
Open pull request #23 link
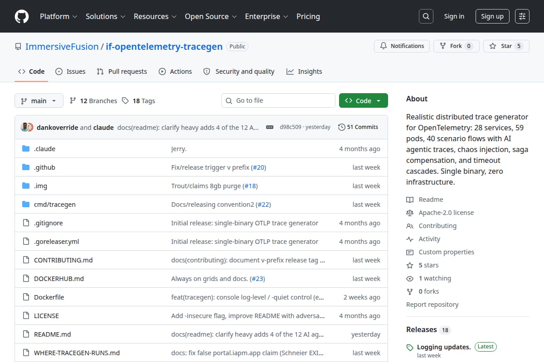point(257,279)
